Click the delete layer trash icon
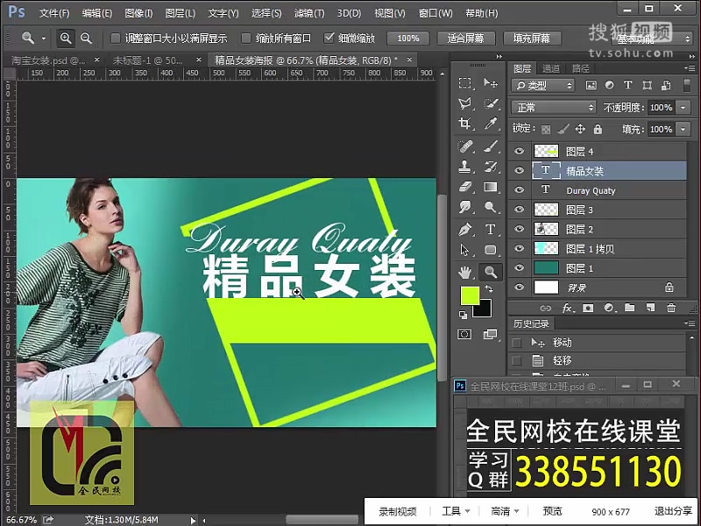Screen dimensions: 701x526 click(671, 308)
